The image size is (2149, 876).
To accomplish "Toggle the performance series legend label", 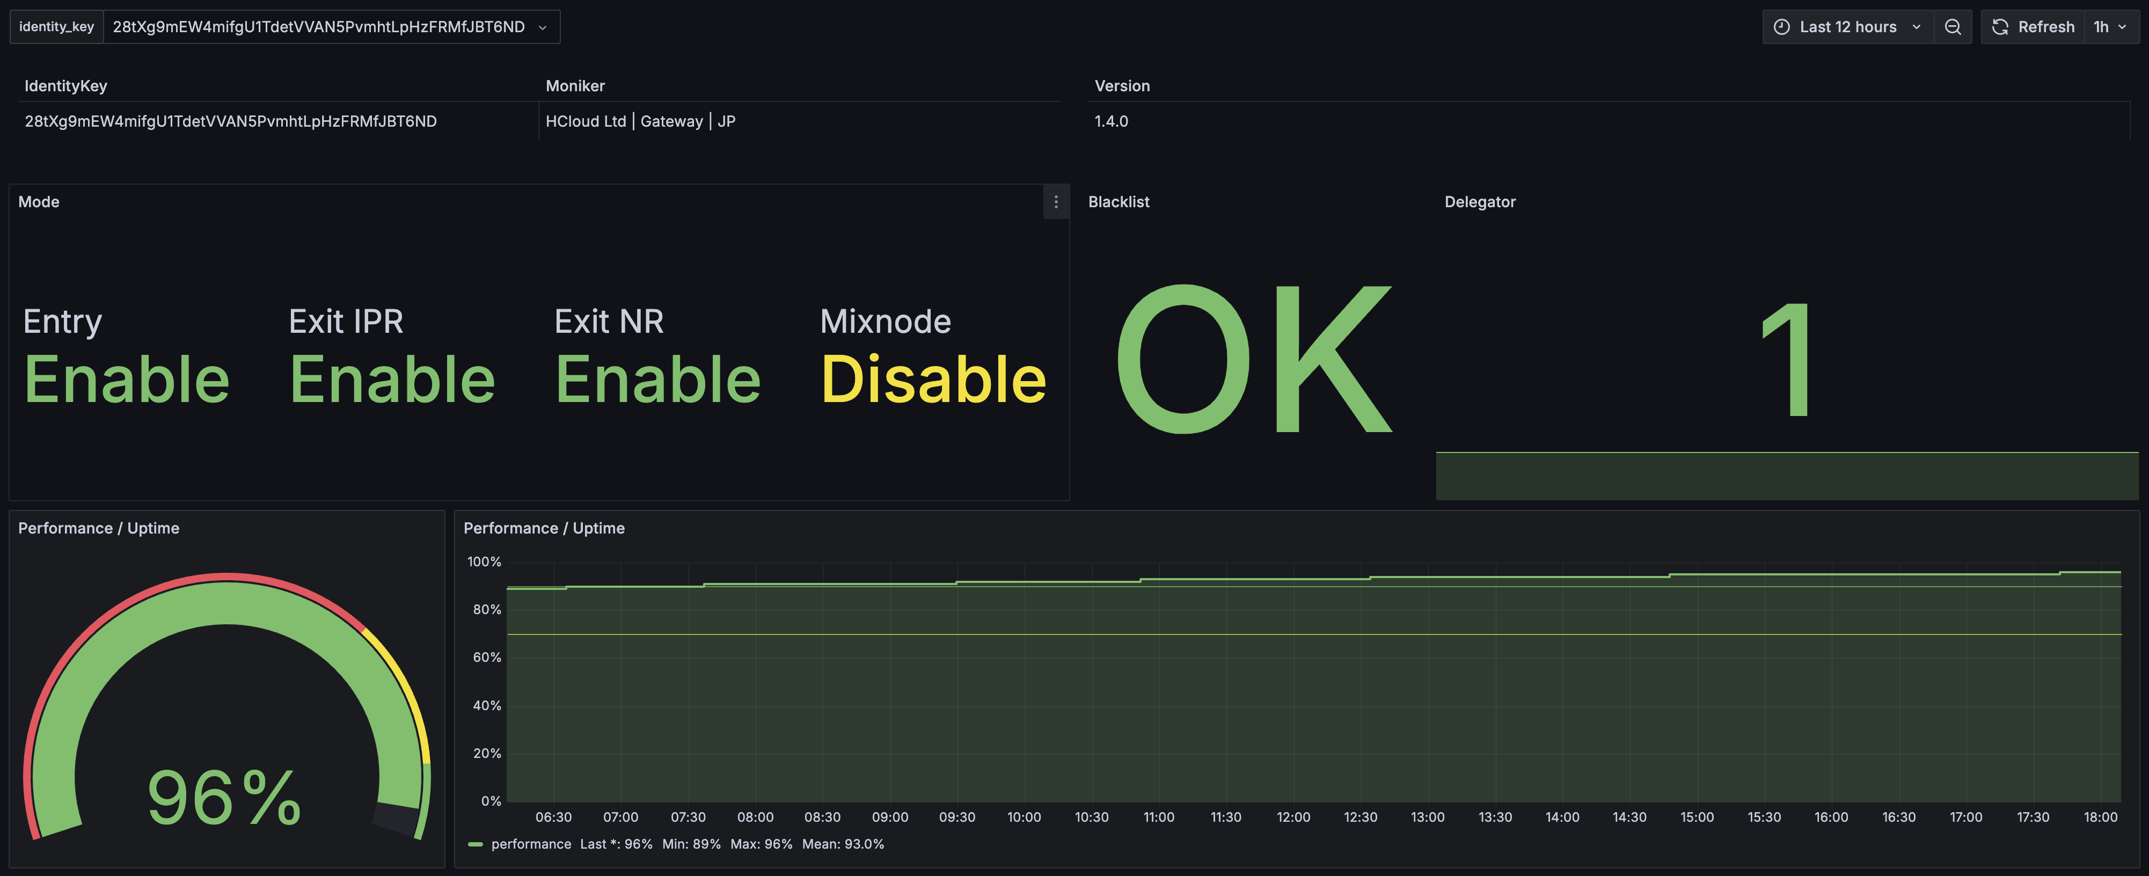I will click(531, 844).
